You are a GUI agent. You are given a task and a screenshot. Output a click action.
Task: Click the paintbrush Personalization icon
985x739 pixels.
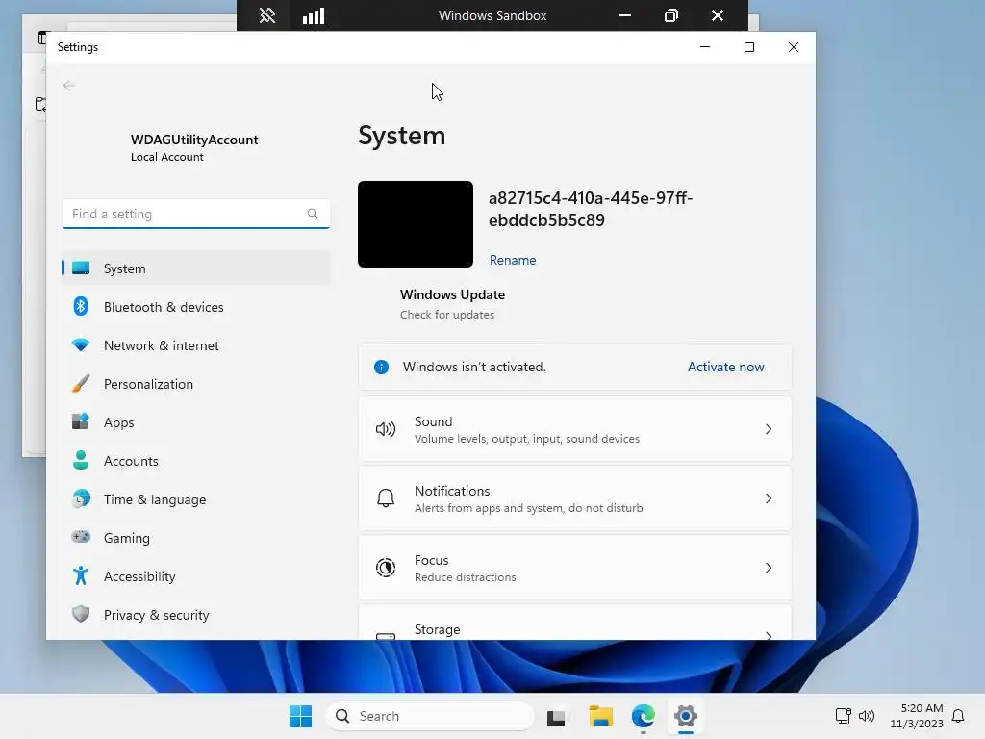click(81, 383)
